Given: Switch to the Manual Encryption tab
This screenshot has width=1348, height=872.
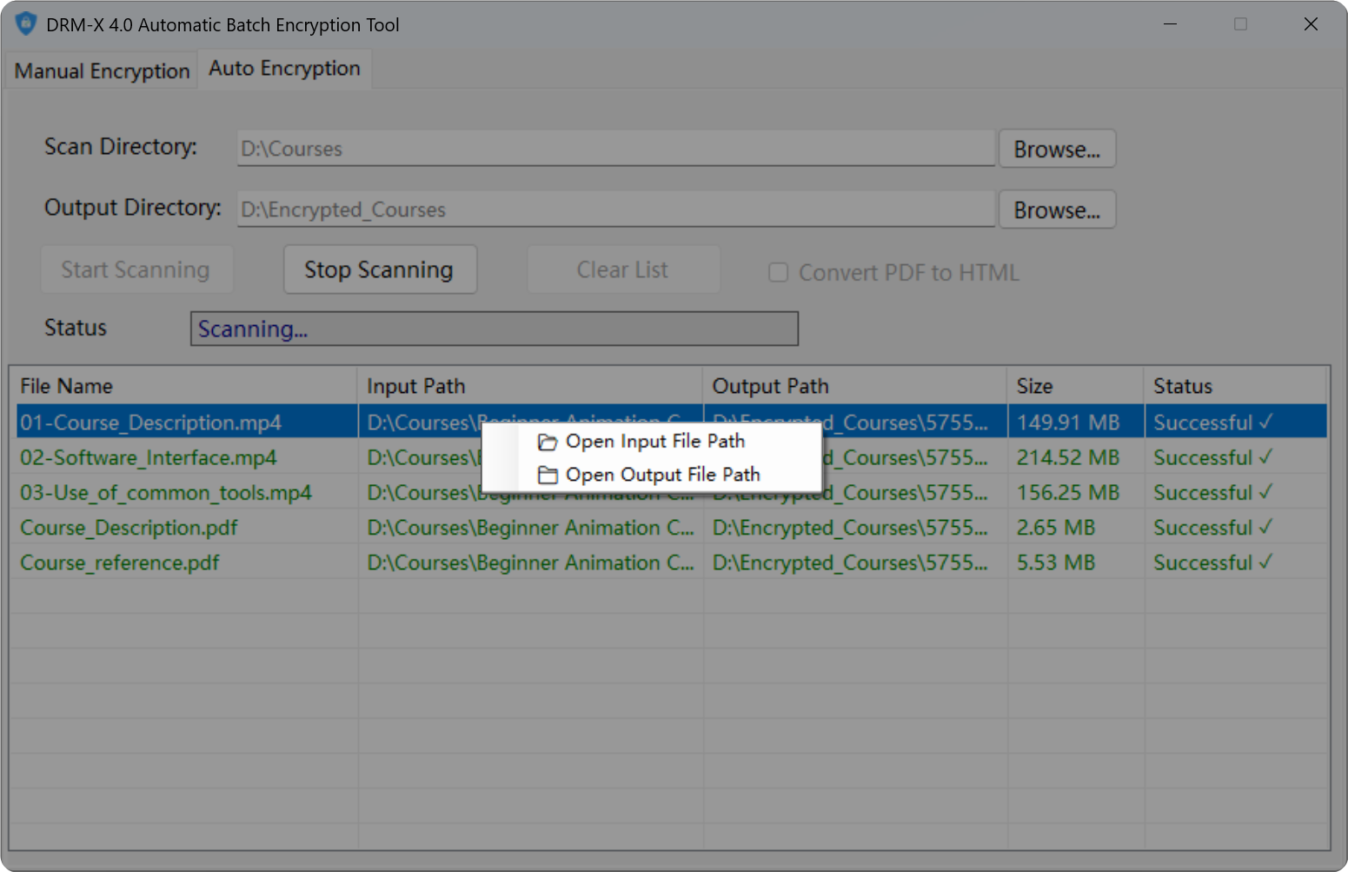Looking at the screenshot, I should (x=102, y=70).
